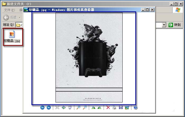185x117 pixels.
Task: Click the viewer title bar picture icon
Action: (x=26, y=10)
